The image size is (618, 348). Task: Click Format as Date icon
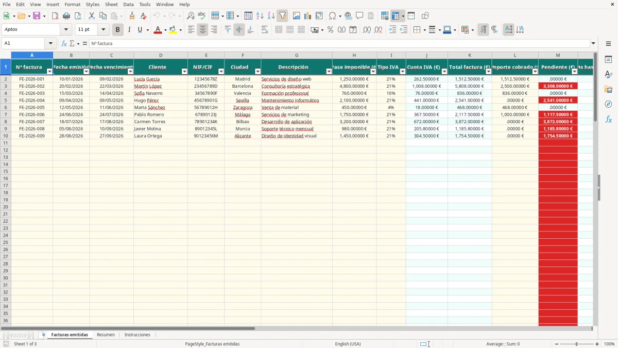coord(353,30)
